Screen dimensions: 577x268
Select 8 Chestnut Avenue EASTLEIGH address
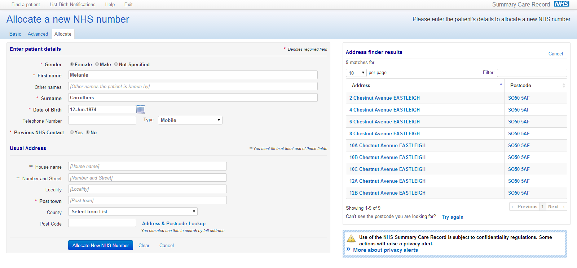tap(384, 133)
